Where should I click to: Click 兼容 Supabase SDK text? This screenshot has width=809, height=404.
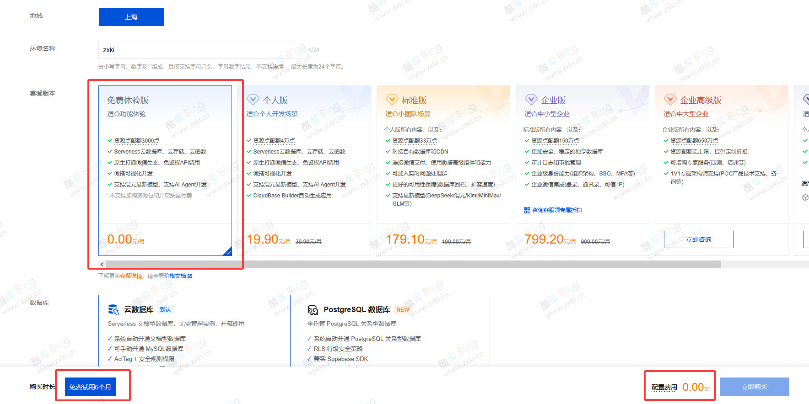pos(341,359)
